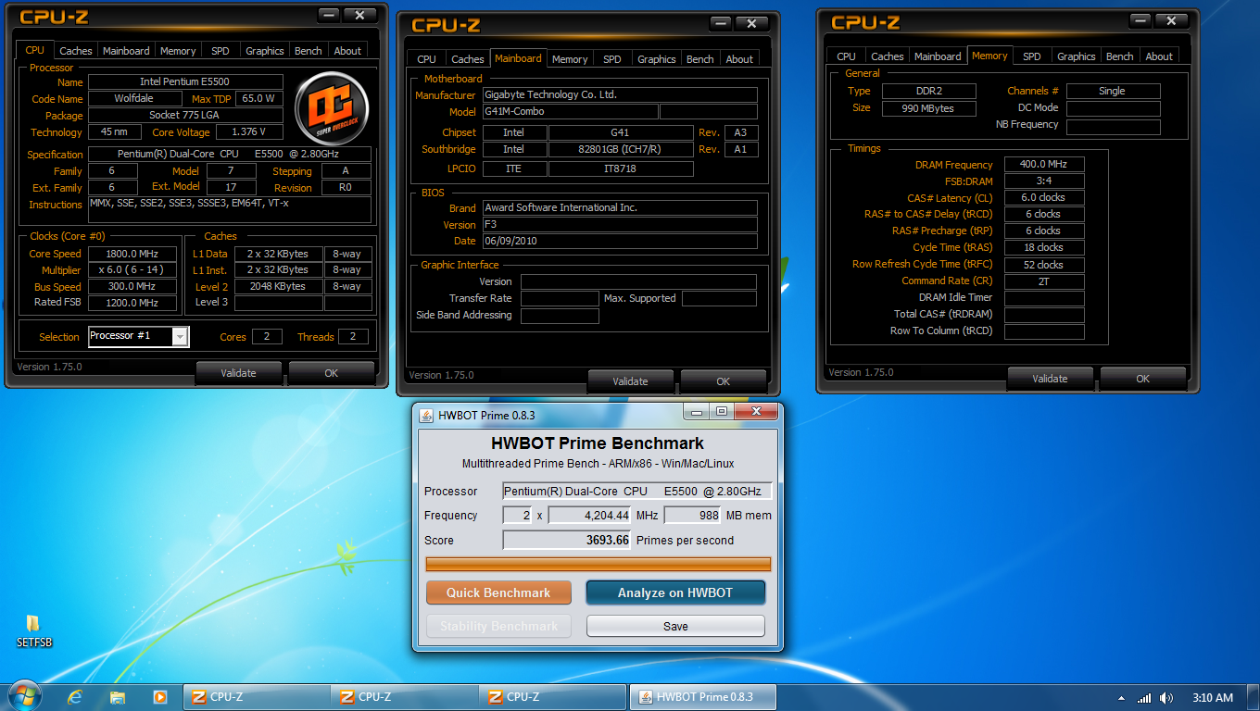Click the Windows Start orb

pyautogui.click(x=26, y=697)
